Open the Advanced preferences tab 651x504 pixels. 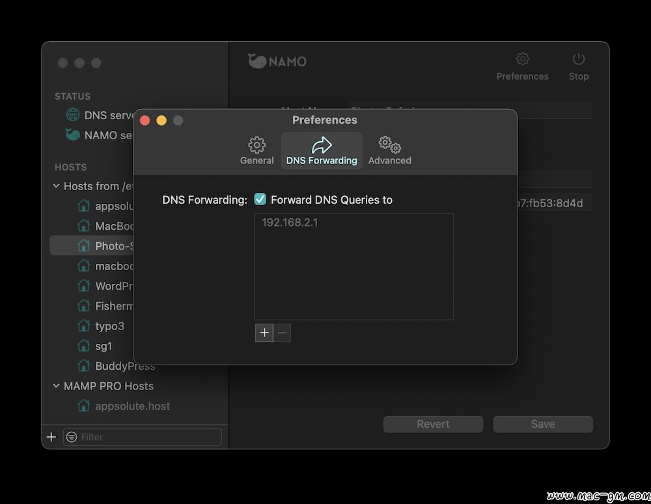click(389, 150)
